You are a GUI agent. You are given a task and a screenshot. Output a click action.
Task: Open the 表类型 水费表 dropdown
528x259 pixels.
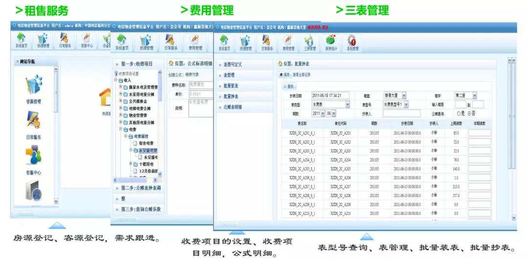pyautogui.click(x=330, y=105)
